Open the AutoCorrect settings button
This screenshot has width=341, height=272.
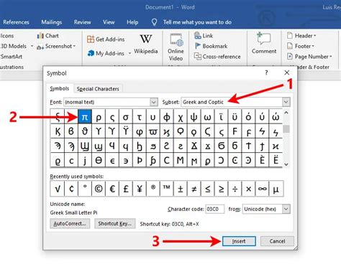(x=70, y=223)
